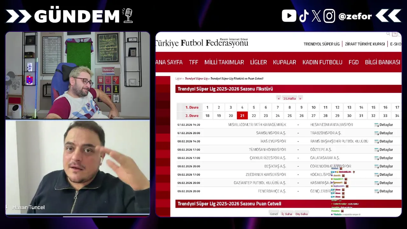Click TÜMOSAN KONYASPOR team name
Viewport: 407px width, 229px height.
[267, 149]
